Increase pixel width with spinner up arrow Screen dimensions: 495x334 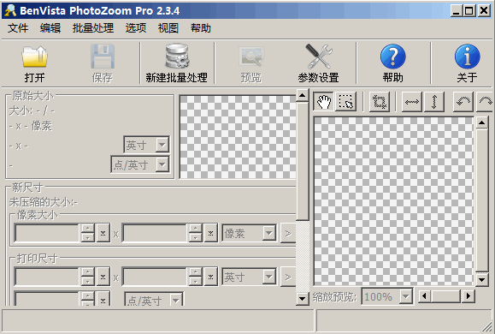[88, 229]
